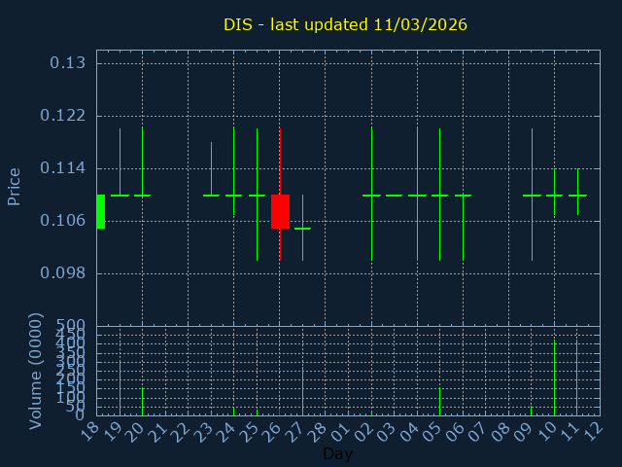Click the '08' day axis label

coord(502,432)
